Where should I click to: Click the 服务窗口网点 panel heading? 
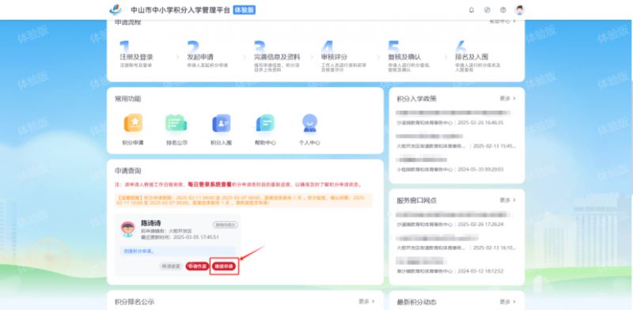tap(417, 201)
